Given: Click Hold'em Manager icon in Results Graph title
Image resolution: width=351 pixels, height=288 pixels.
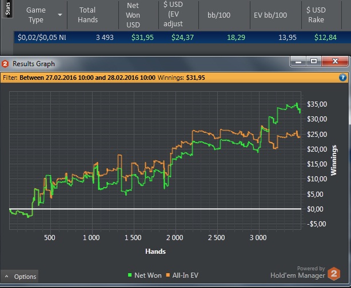Looking at the screenshot, I should tap(5, 64).
